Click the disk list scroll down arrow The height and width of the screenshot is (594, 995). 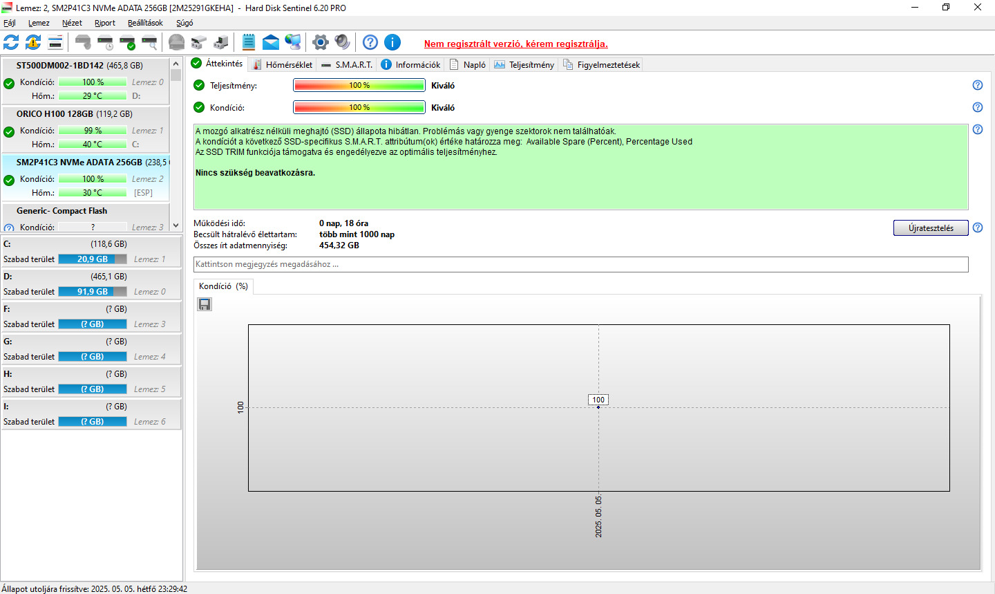click(176, 225)
